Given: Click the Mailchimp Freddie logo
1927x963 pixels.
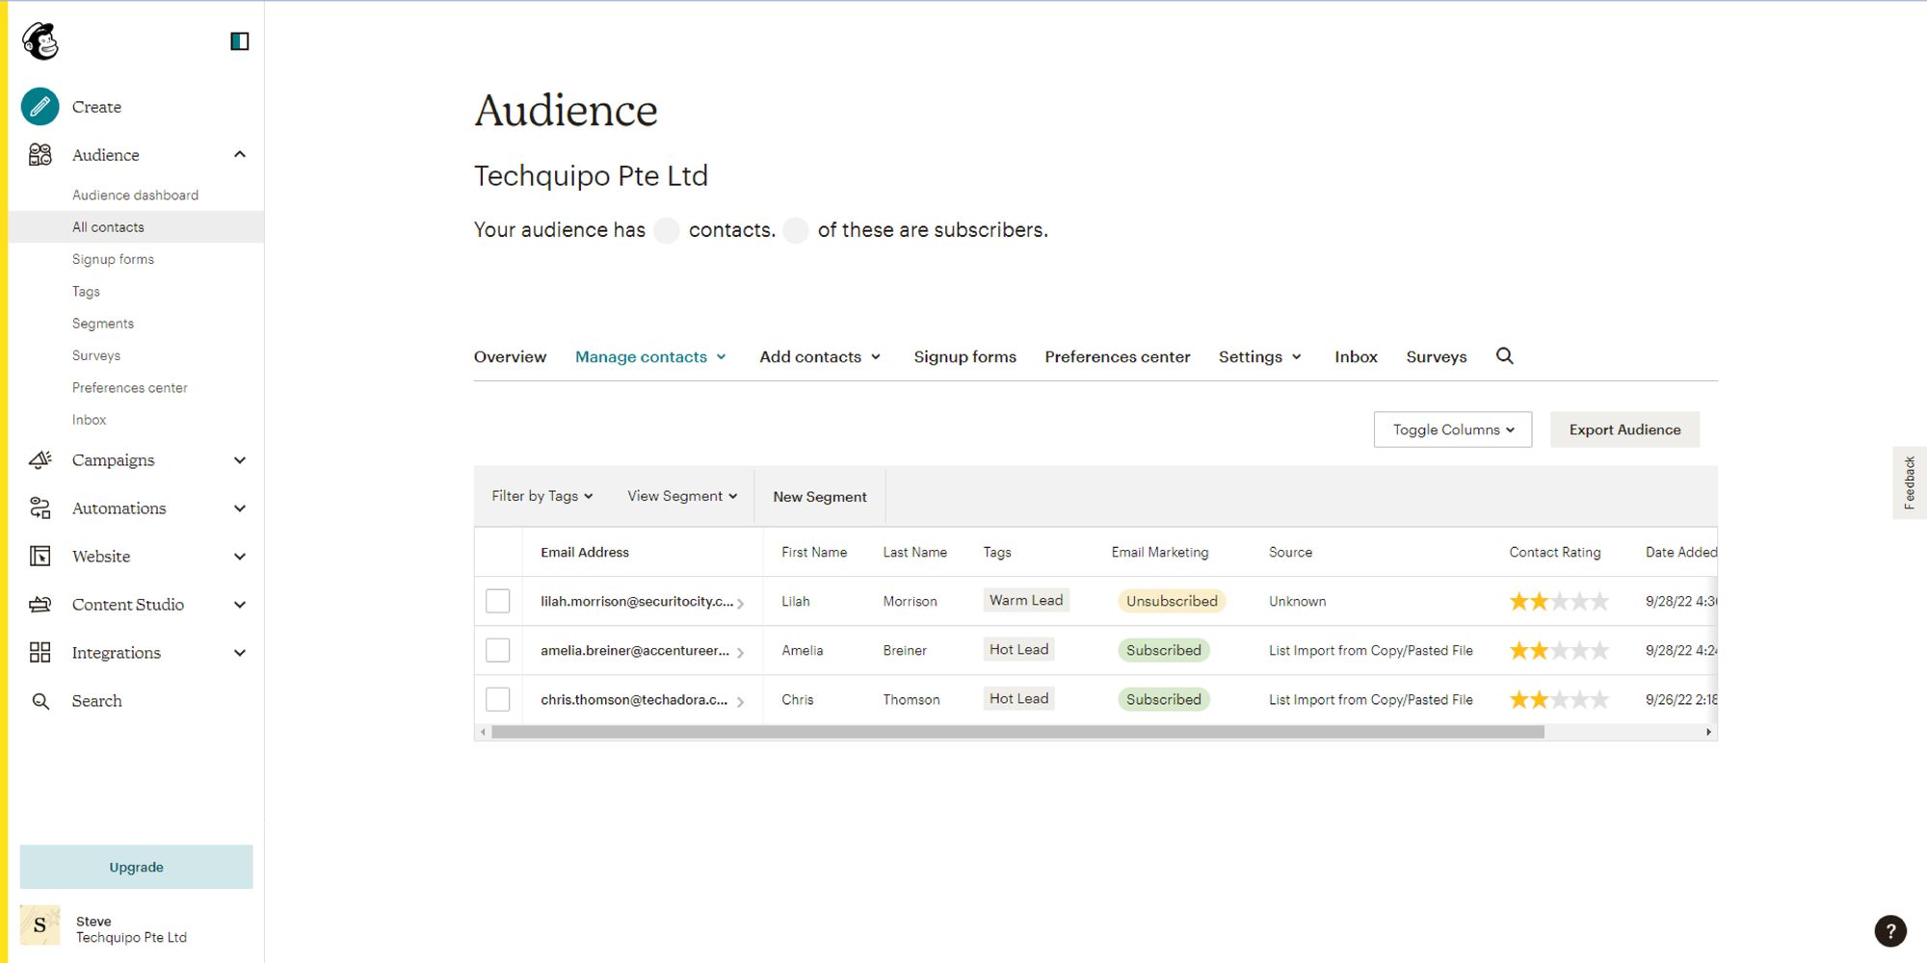Looking at the screenshot, I should click(x=40, y=41).
